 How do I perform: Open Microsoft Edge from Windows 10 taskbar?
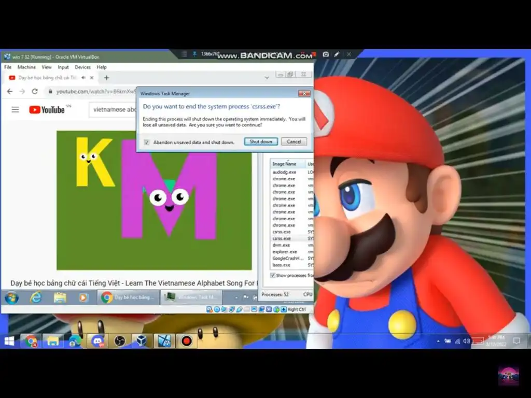tap(75, 341)
